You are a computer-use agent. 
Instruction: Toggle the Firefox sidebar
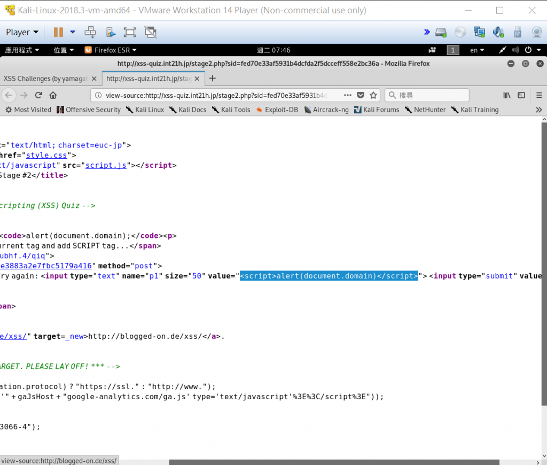coord(521,95)
